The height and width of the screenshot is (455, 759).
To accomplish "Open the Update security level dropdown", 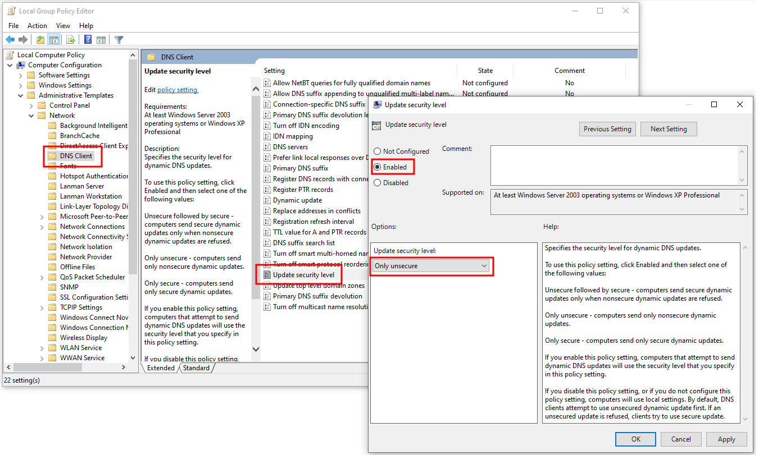I will [431, 266].
